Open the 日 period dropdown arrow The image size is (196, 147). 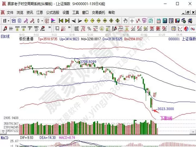coord(8,21)
